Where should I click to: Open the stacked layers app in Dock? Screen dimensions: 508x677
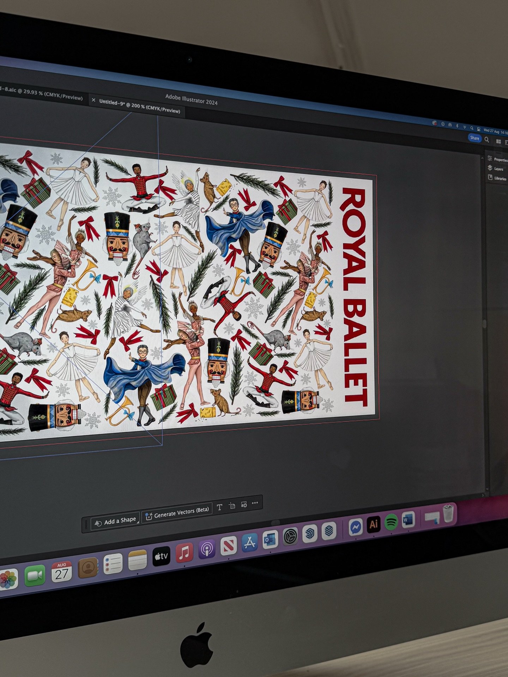[x=328, y=531]
